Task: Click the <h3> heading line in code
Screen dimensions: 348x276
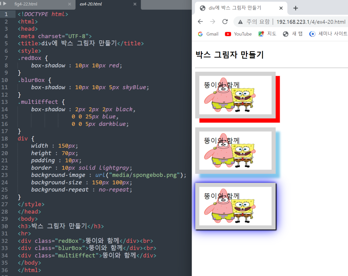Action: click(61, 226)
